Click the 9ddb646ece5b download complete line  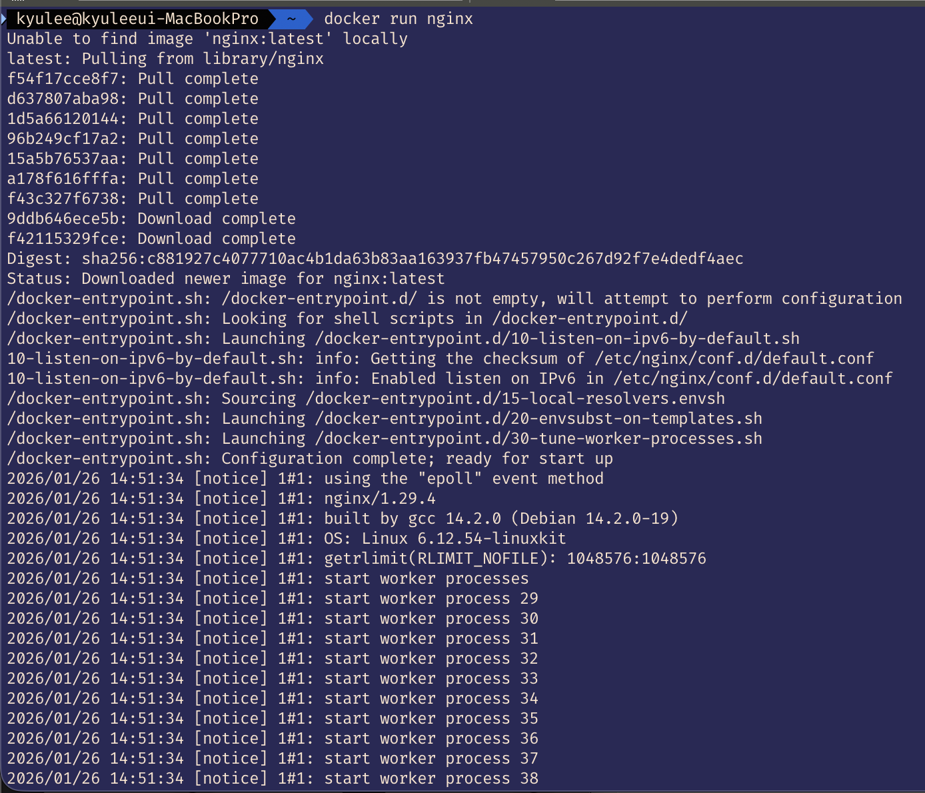[151, 218]
